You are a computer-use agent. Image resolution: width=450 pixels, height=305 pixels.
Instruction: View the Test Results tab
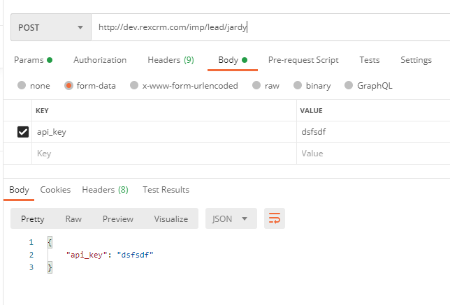166,189
